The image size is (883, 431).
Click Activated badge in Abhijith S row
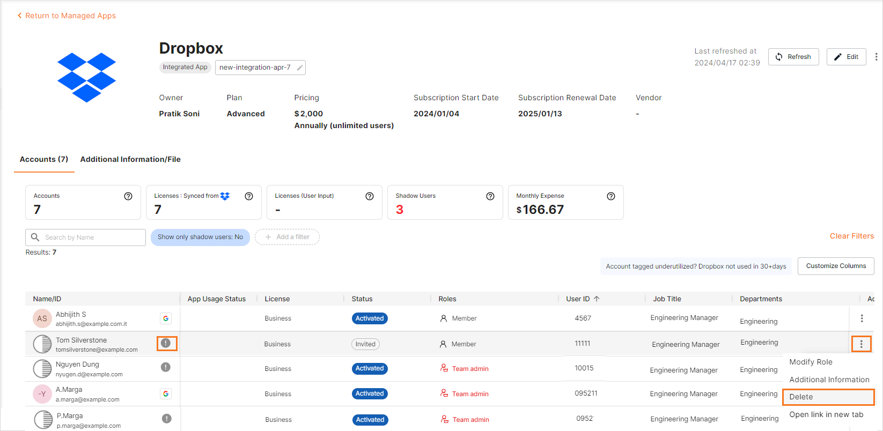(x=370, y=318)
